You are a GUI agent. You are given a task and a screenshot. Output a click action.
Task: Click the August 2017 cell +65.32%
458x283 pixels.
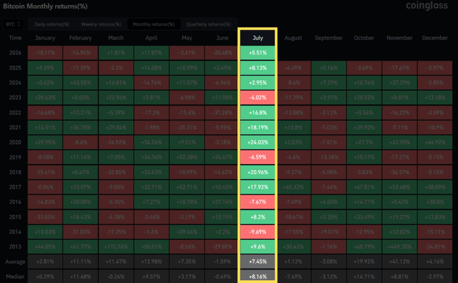click(x=293, y=187)
